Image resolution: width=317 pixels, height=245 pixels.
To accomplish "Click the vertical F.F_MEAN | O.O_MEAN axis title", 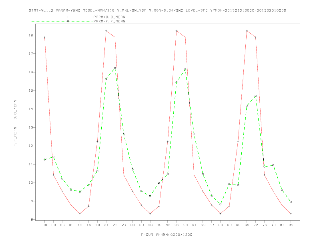I will (15, 123).
